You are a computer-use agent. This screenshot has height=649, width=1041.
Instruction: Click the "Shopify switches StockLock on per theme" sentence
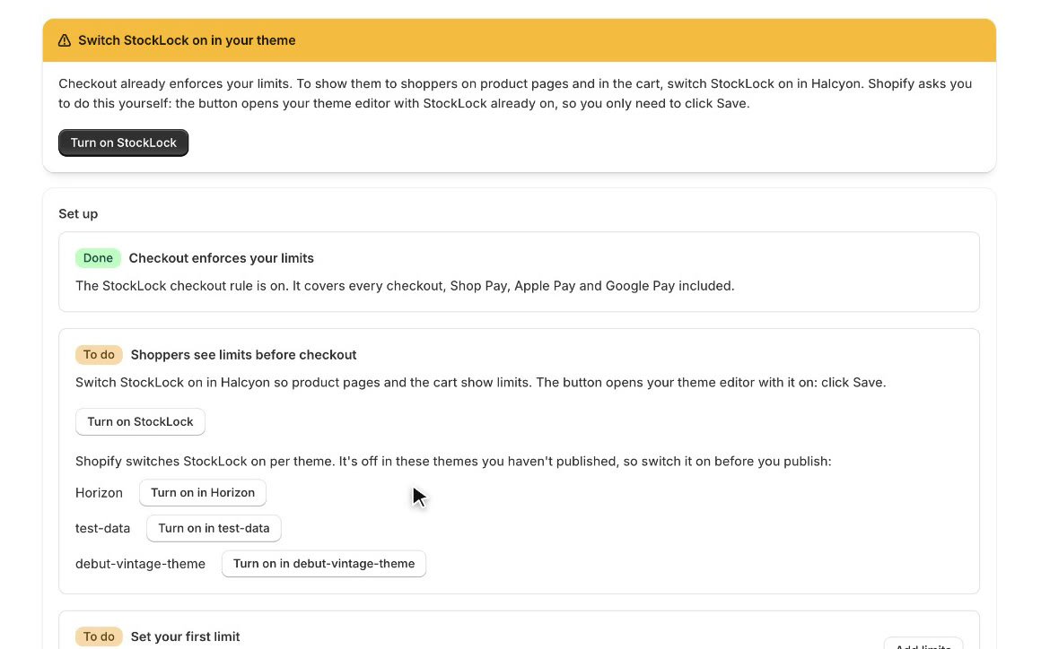coord(453,461)
